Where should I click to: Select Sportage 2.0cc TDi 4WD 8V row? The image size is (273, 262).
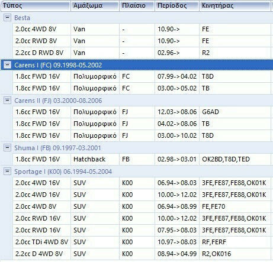pyautogui.click(x=142, y=242)
